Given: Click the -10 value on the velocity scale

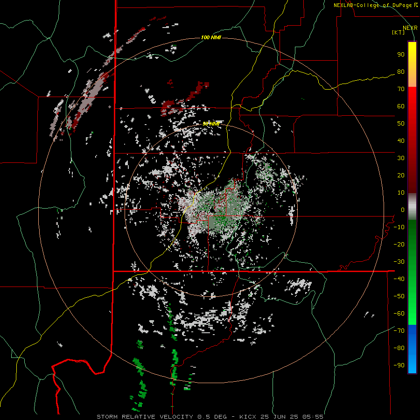Looking at the screenshot, I should (x=399, y=227).
